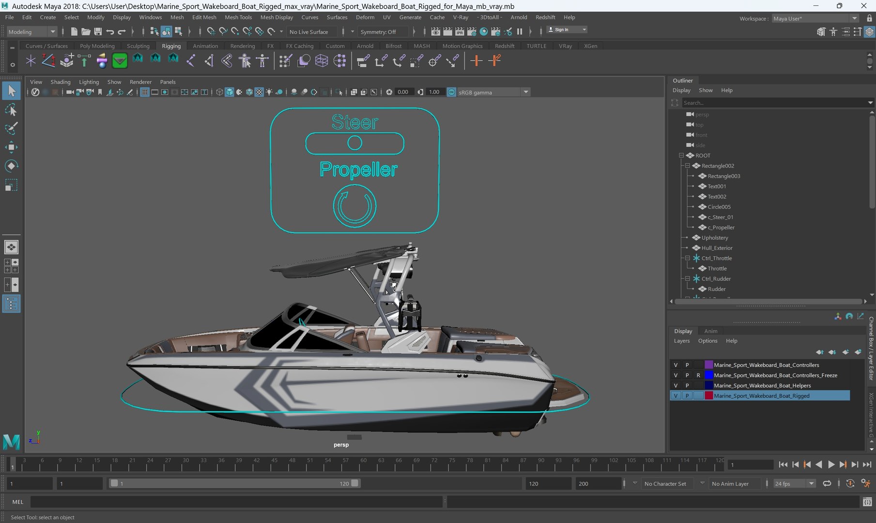
Task: Toggle playback looping icon
Action: pos(827,483)
